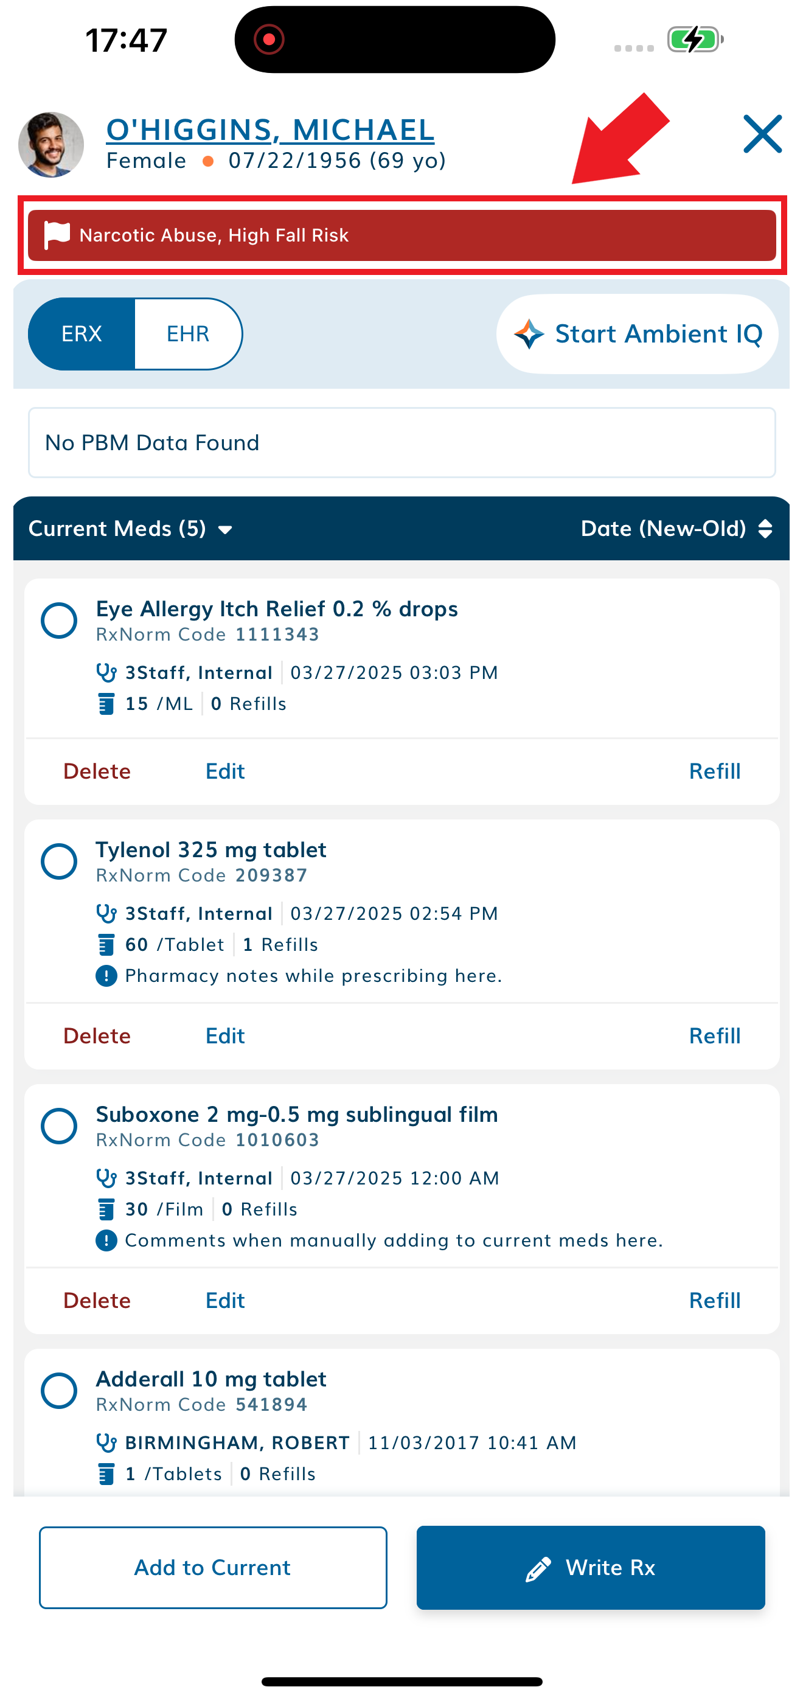Image resolution: width=803 pixels, height=1701 pixels.
Task: Tap Refill for Tylenol 325 mg tablet
Action: pyautogui.click(x=715, y=1035)
